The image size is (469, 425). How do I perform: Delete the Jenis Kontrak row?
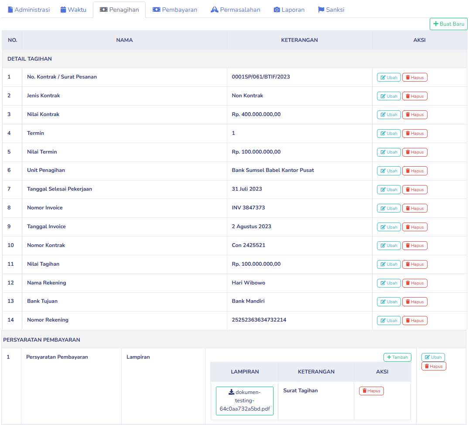tap(414, 96)
